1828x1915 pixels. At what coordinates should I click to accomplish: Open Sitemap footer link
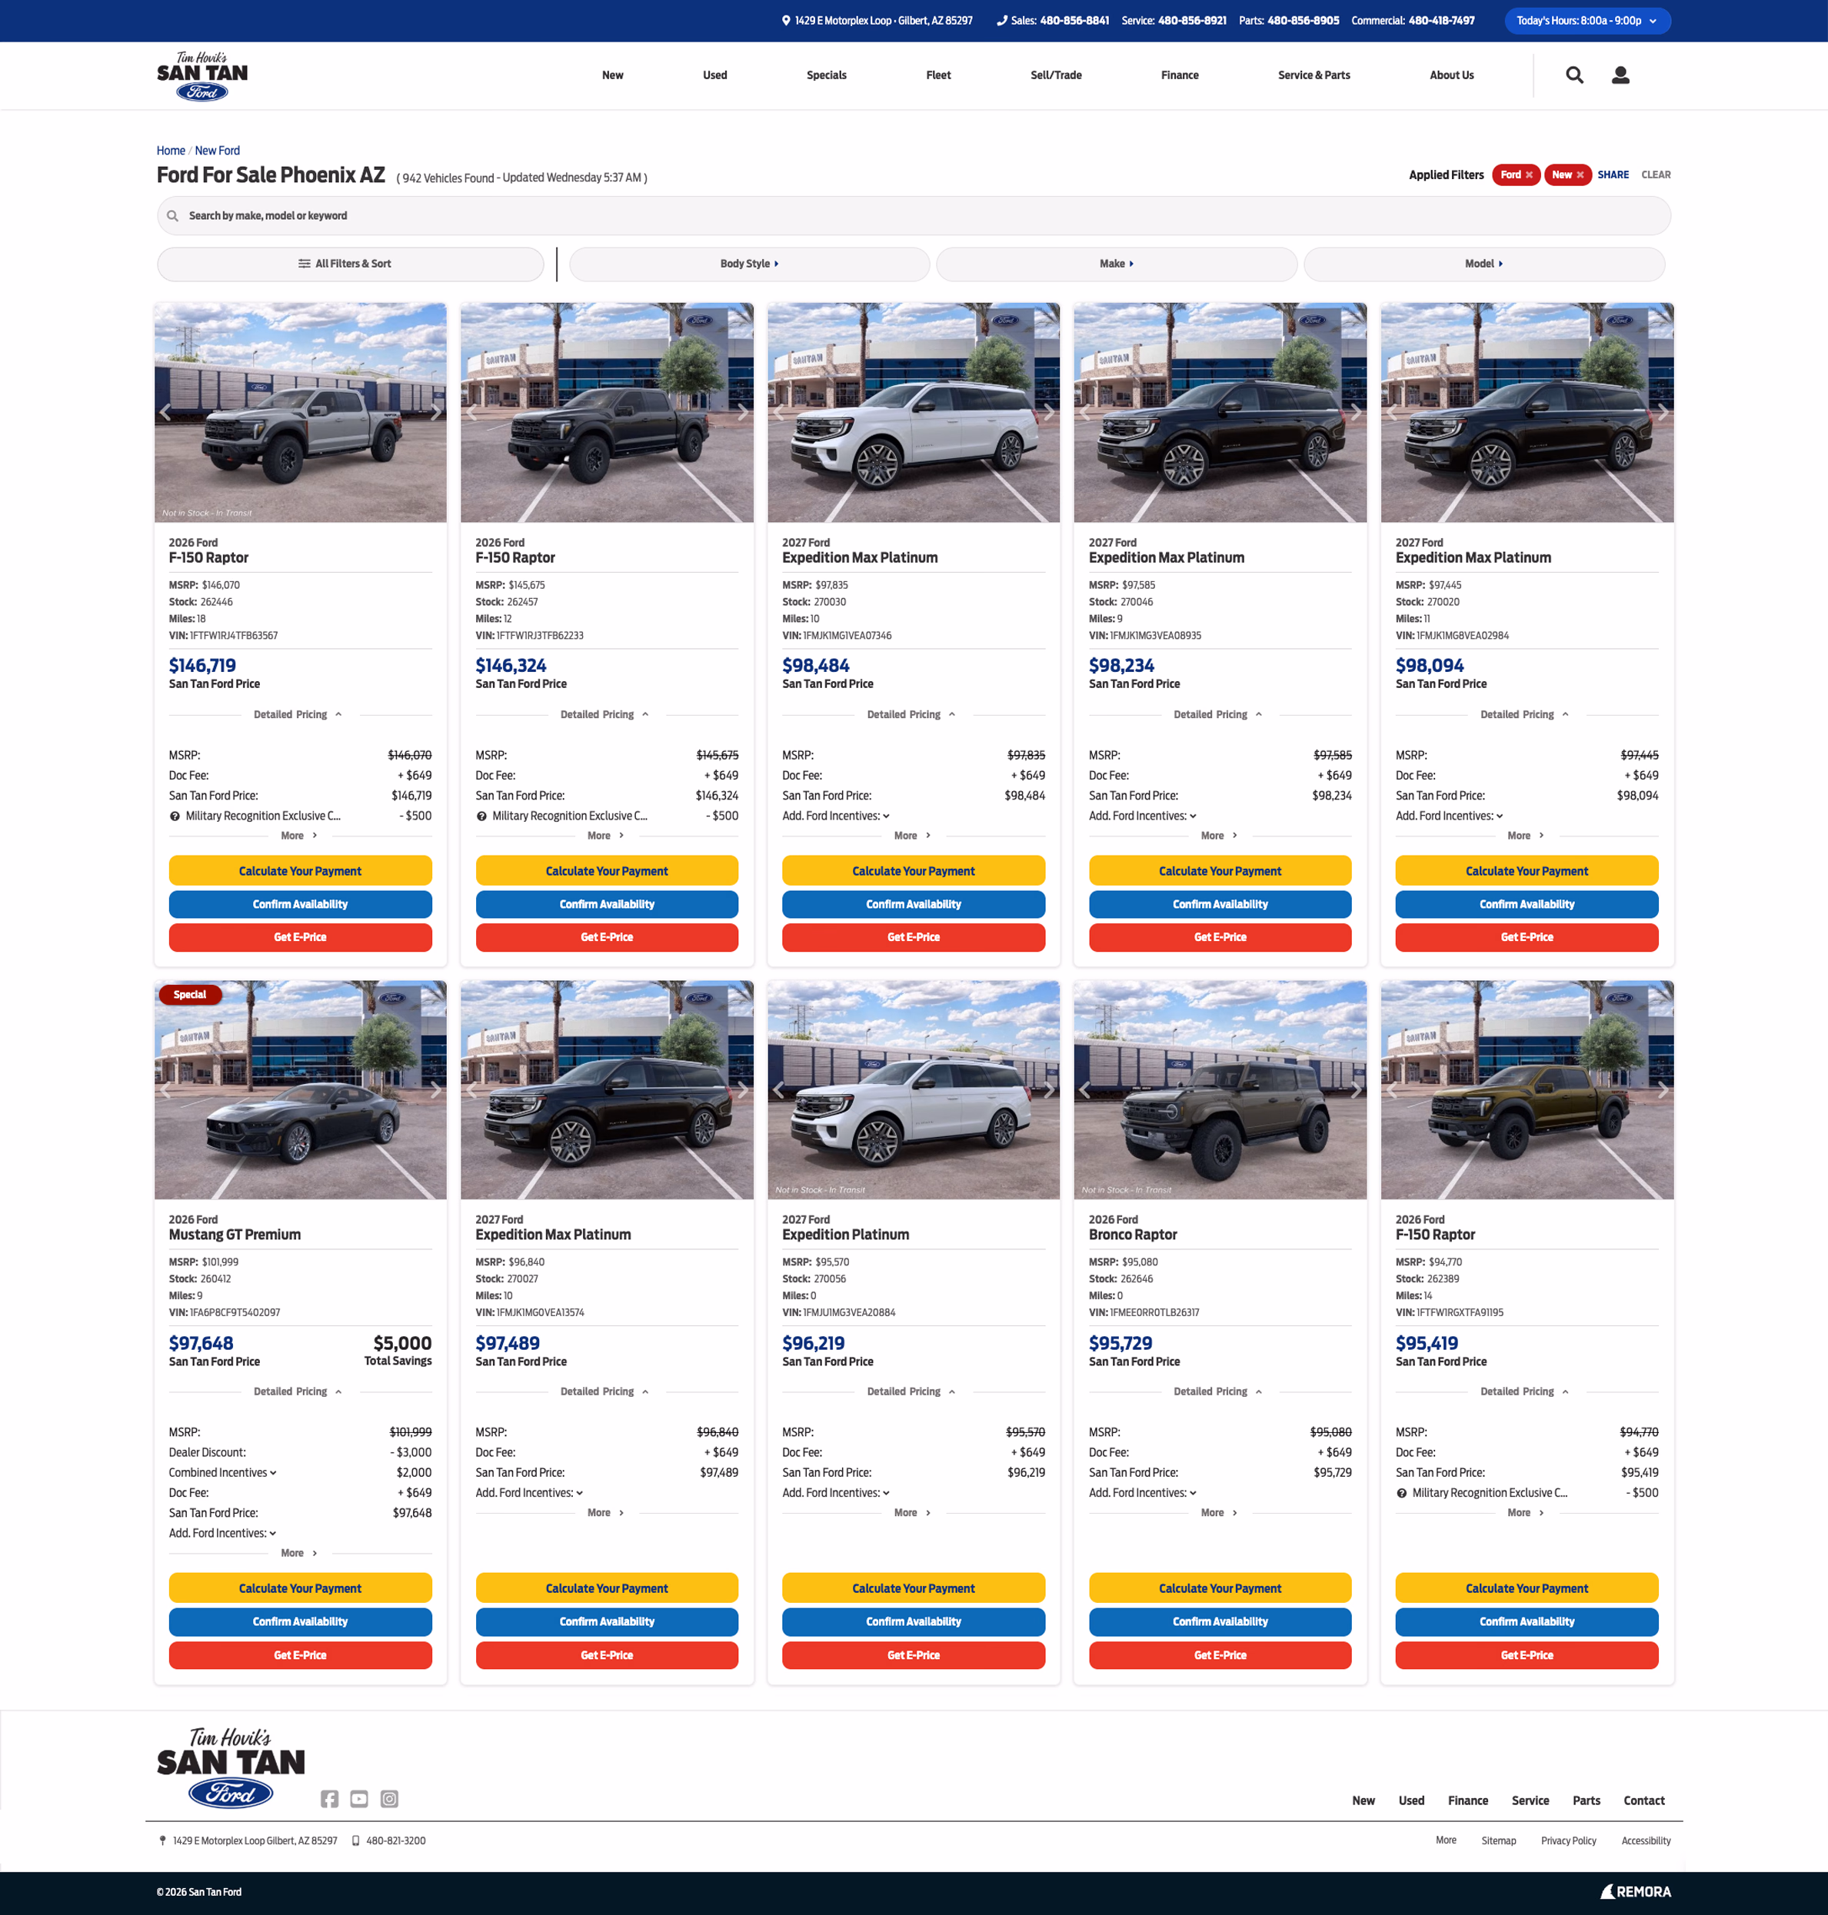1497,1841
